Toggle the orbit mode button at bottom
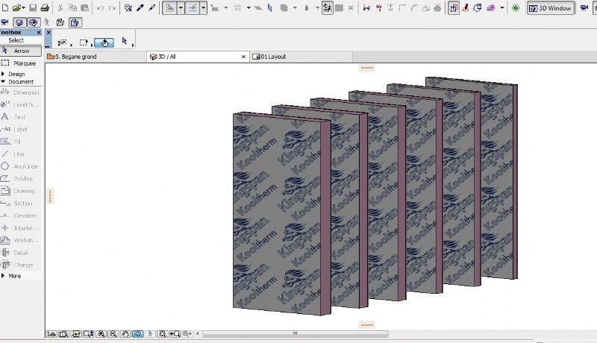The image size is (597, 343). tap(137, 334)
